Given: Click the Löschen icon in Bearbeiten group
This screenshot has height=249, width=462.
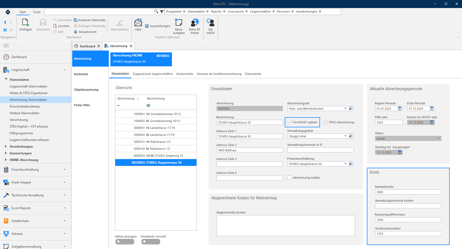Looking at the screenshot, I should [x=55, y=26].
